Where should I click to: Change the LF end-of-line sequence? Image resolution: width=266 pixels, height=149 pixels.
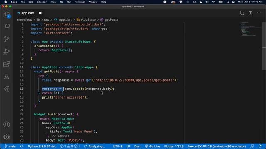tap(128, 146)
